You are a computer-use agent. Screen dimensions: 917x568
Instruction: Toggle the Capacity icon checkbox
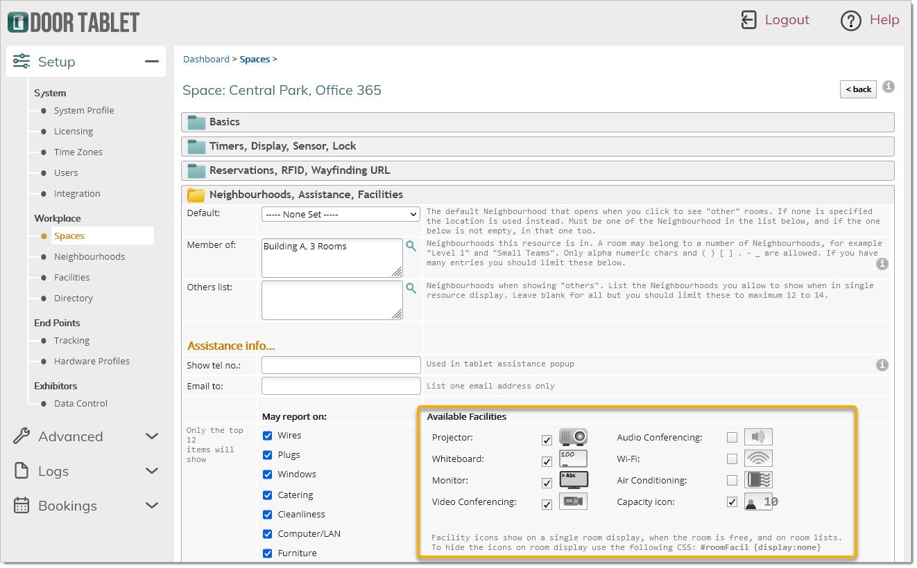click(x=732, y=502)
